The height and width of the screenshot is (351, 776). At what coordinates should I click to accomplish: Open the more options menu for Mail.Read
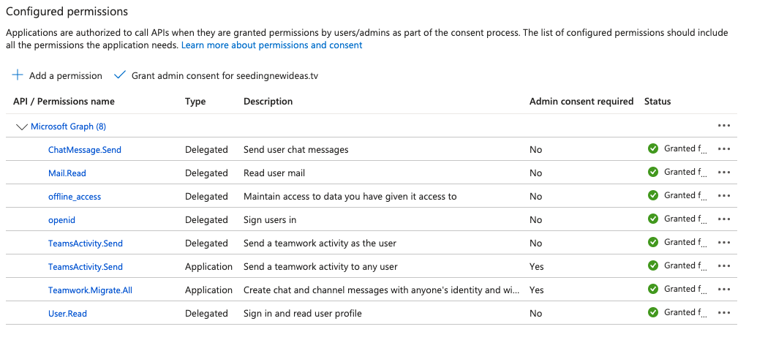click(724, 173)
